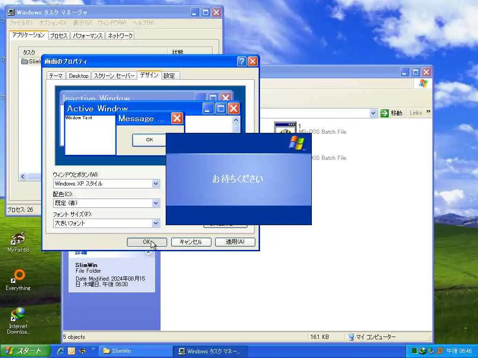This screenshot has width=478, height=358.
Task: Click OK in Display Properties dialog
Action: coord(147,242)
